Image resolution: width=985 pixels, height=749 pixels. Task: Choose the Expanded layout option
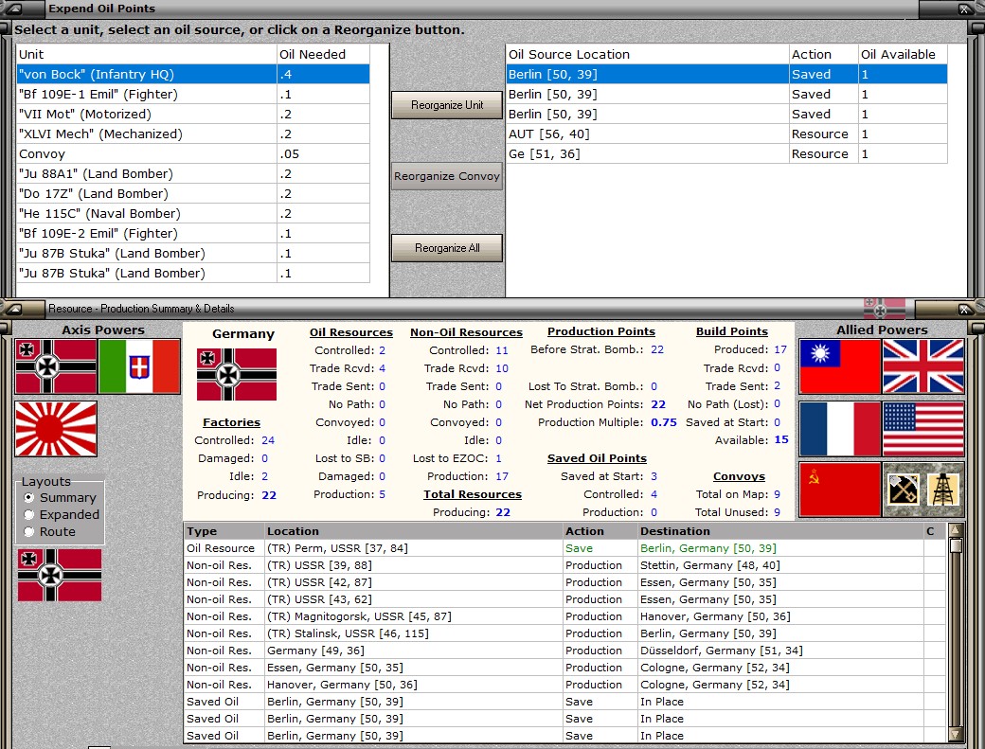tap(29, 514)
